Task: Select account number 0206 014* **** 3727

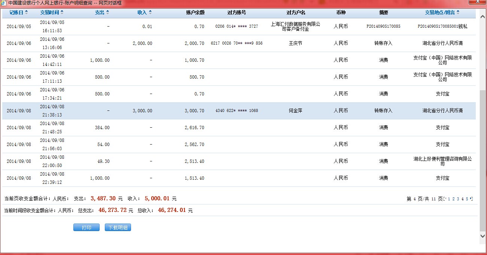Action: click(x=237, y=27)
